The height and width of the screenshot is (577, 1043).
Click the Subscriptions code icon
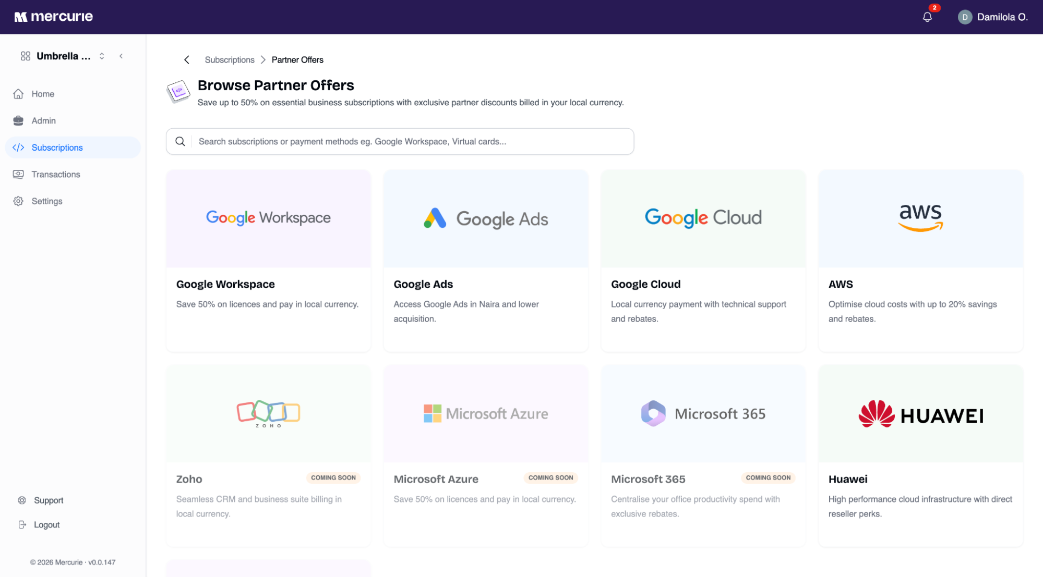(x=18, y=148)
